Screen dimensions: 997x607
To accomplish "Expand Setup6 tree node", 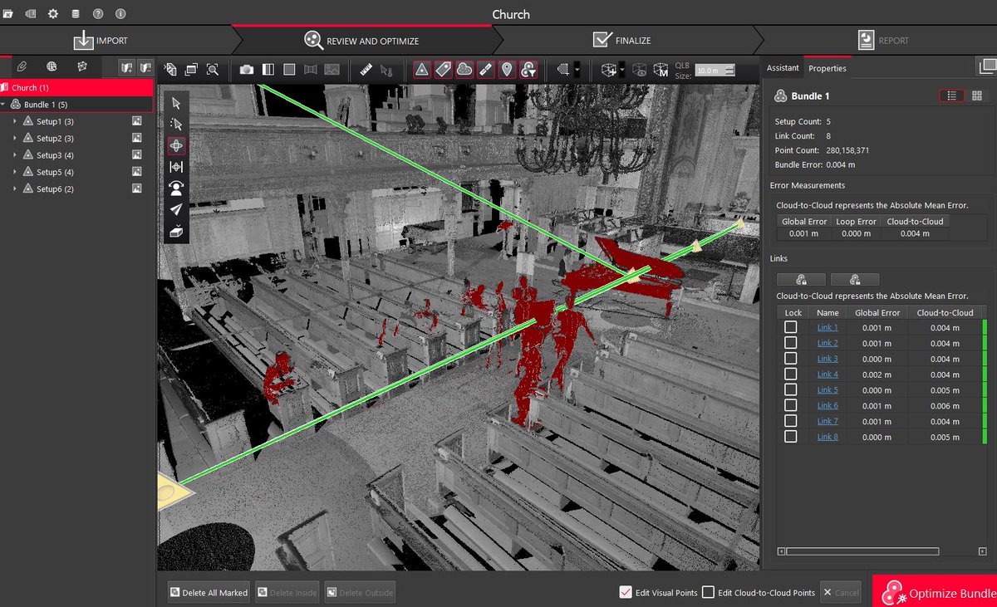I will click(x=15, y=189).
